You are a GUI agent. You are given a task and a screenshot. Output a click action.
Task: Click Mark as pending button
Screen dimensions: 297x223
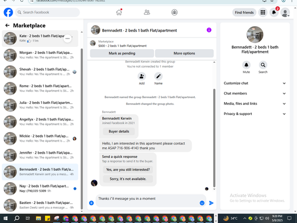(x=122, y=53)
